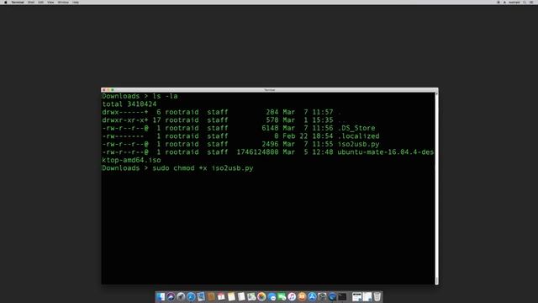Open the first stack left of Trash
Screen dimensions: 538x303
pyautogui.click(x=356, y=296)
